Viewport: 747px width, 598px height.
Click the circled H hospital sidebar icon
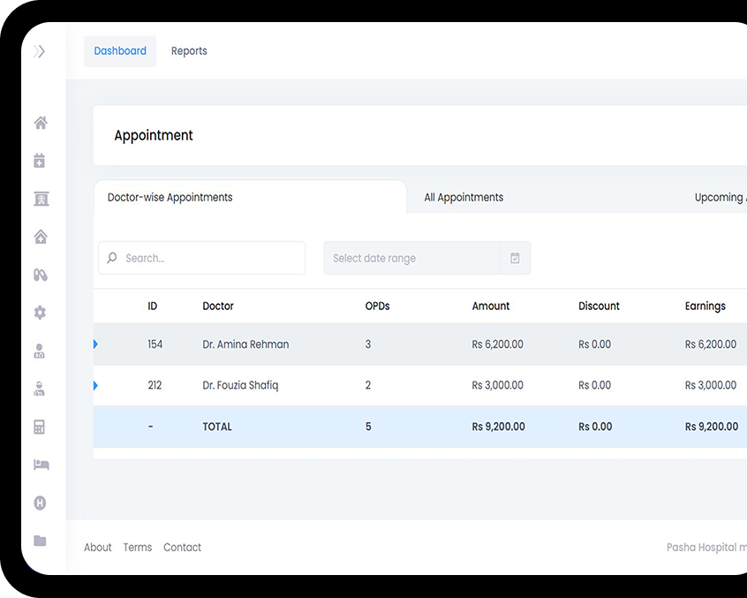coord(40,503)
